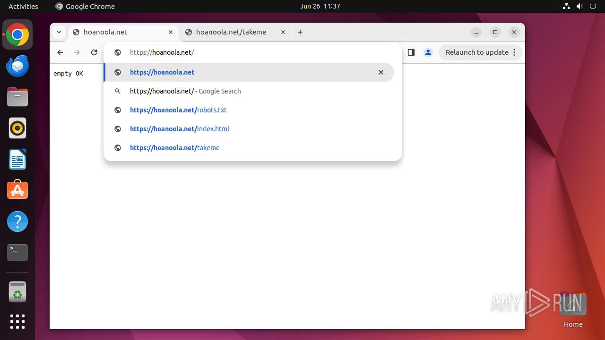
Task: Open the system status menu
Action: [579, 6]
